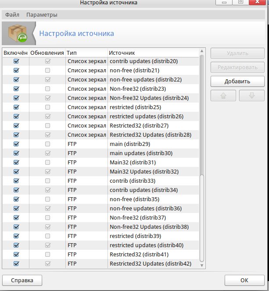Uncheck enabled for restricted (distrib39)
Viewport: 269px width, 291px height.
pos(16,236)
